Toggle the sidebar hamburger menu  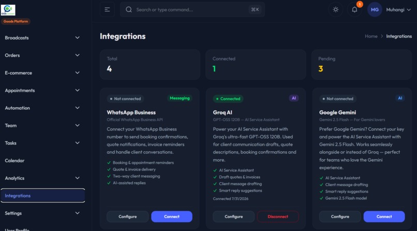[x=107, y=9]
